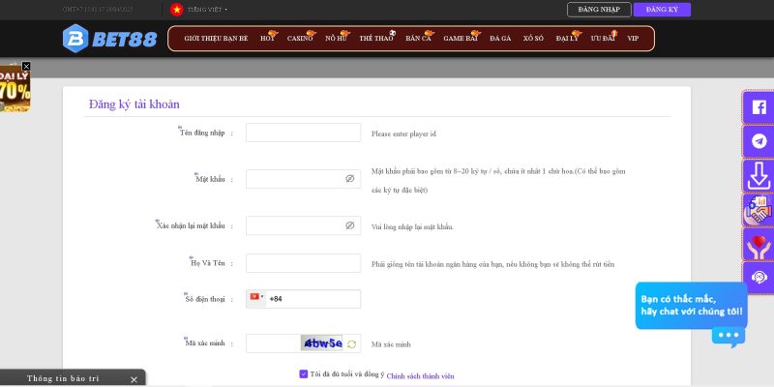Viewport: 774px width, 387px height.
Task: Show password in Xác nhận lại mật khẩu field
Action: tap(350, 225)
